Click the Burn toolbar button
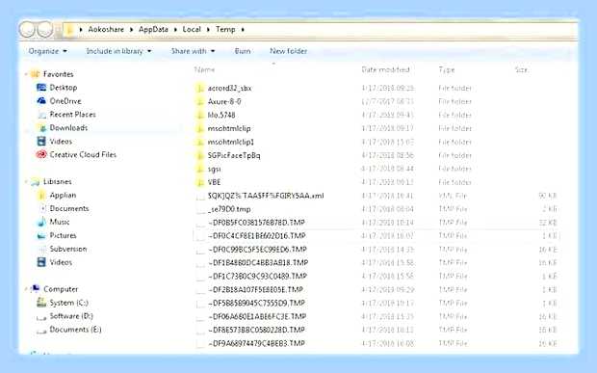Viewport: 597px width, 373px height. pos(243,51)
